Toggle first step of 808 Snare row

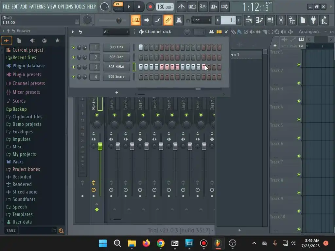point(141,76)
